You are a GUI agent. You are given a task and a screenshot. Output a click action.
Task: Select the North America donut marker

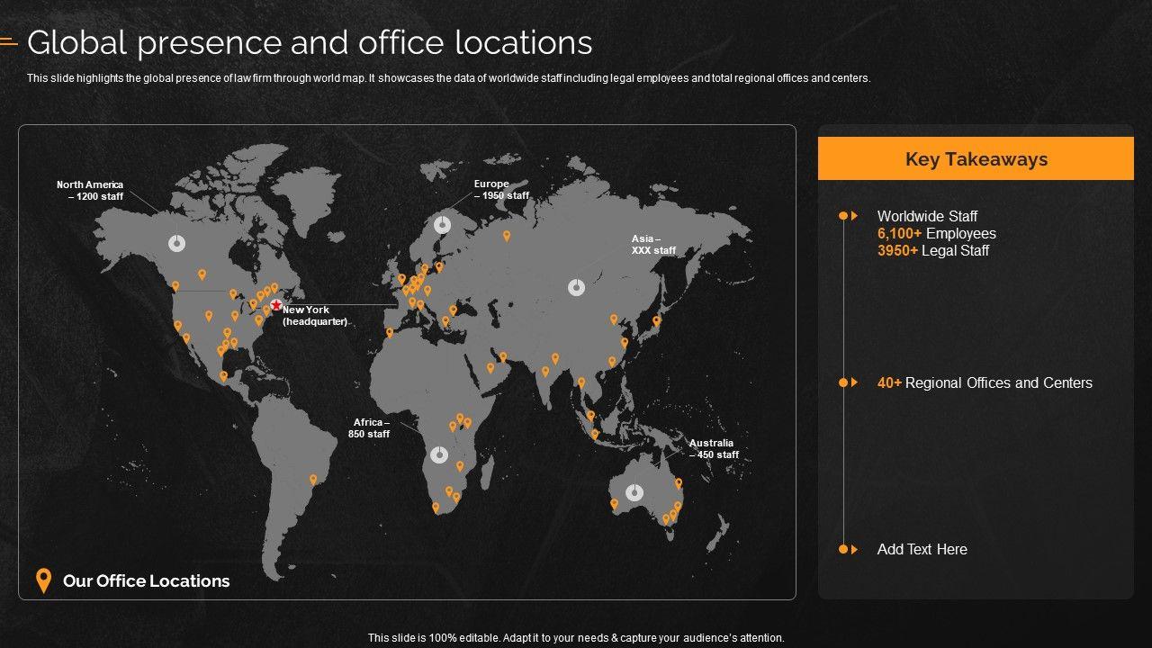[177, 242]
